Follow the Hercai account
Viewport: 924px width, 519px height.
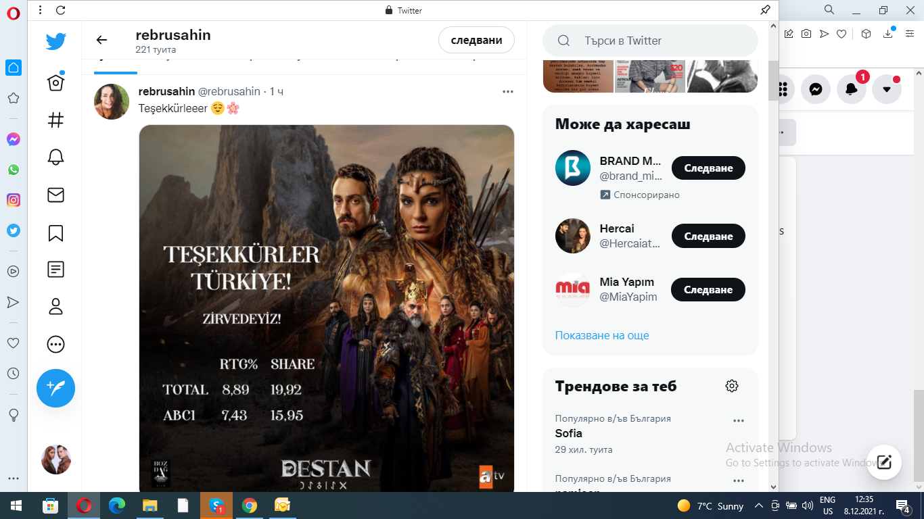(x=708, y=237)
